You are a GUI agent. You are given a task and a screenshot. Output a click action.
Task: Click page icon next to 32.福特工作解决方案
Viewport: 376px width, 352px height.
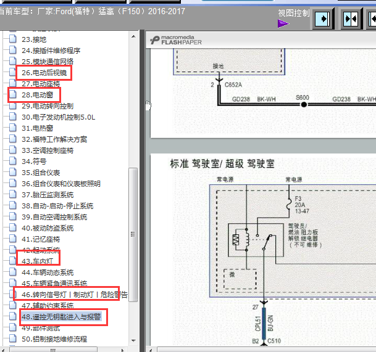coord(13,139)
